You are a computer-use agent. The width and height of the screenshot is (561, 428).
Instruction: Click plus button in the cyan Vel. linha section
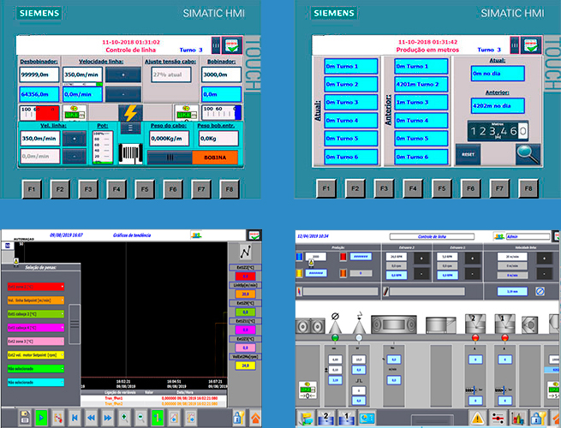(75, 139)
